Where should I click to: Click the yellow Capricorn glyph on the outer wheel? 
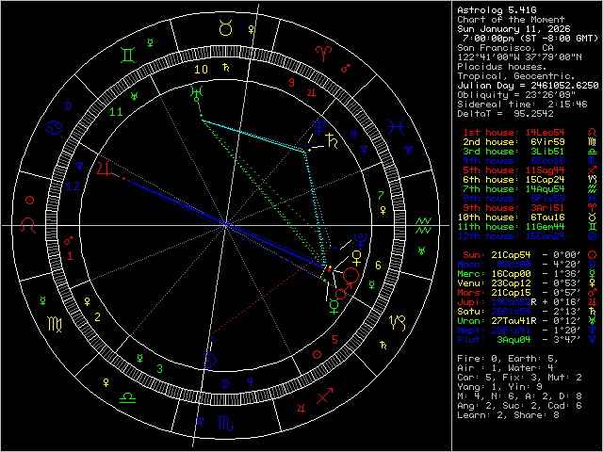398,323
